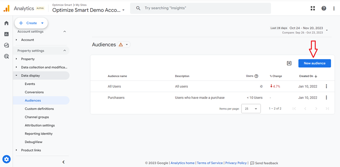Change Items per page dropdown
The image size is (340, 167).
coord(251,109)
